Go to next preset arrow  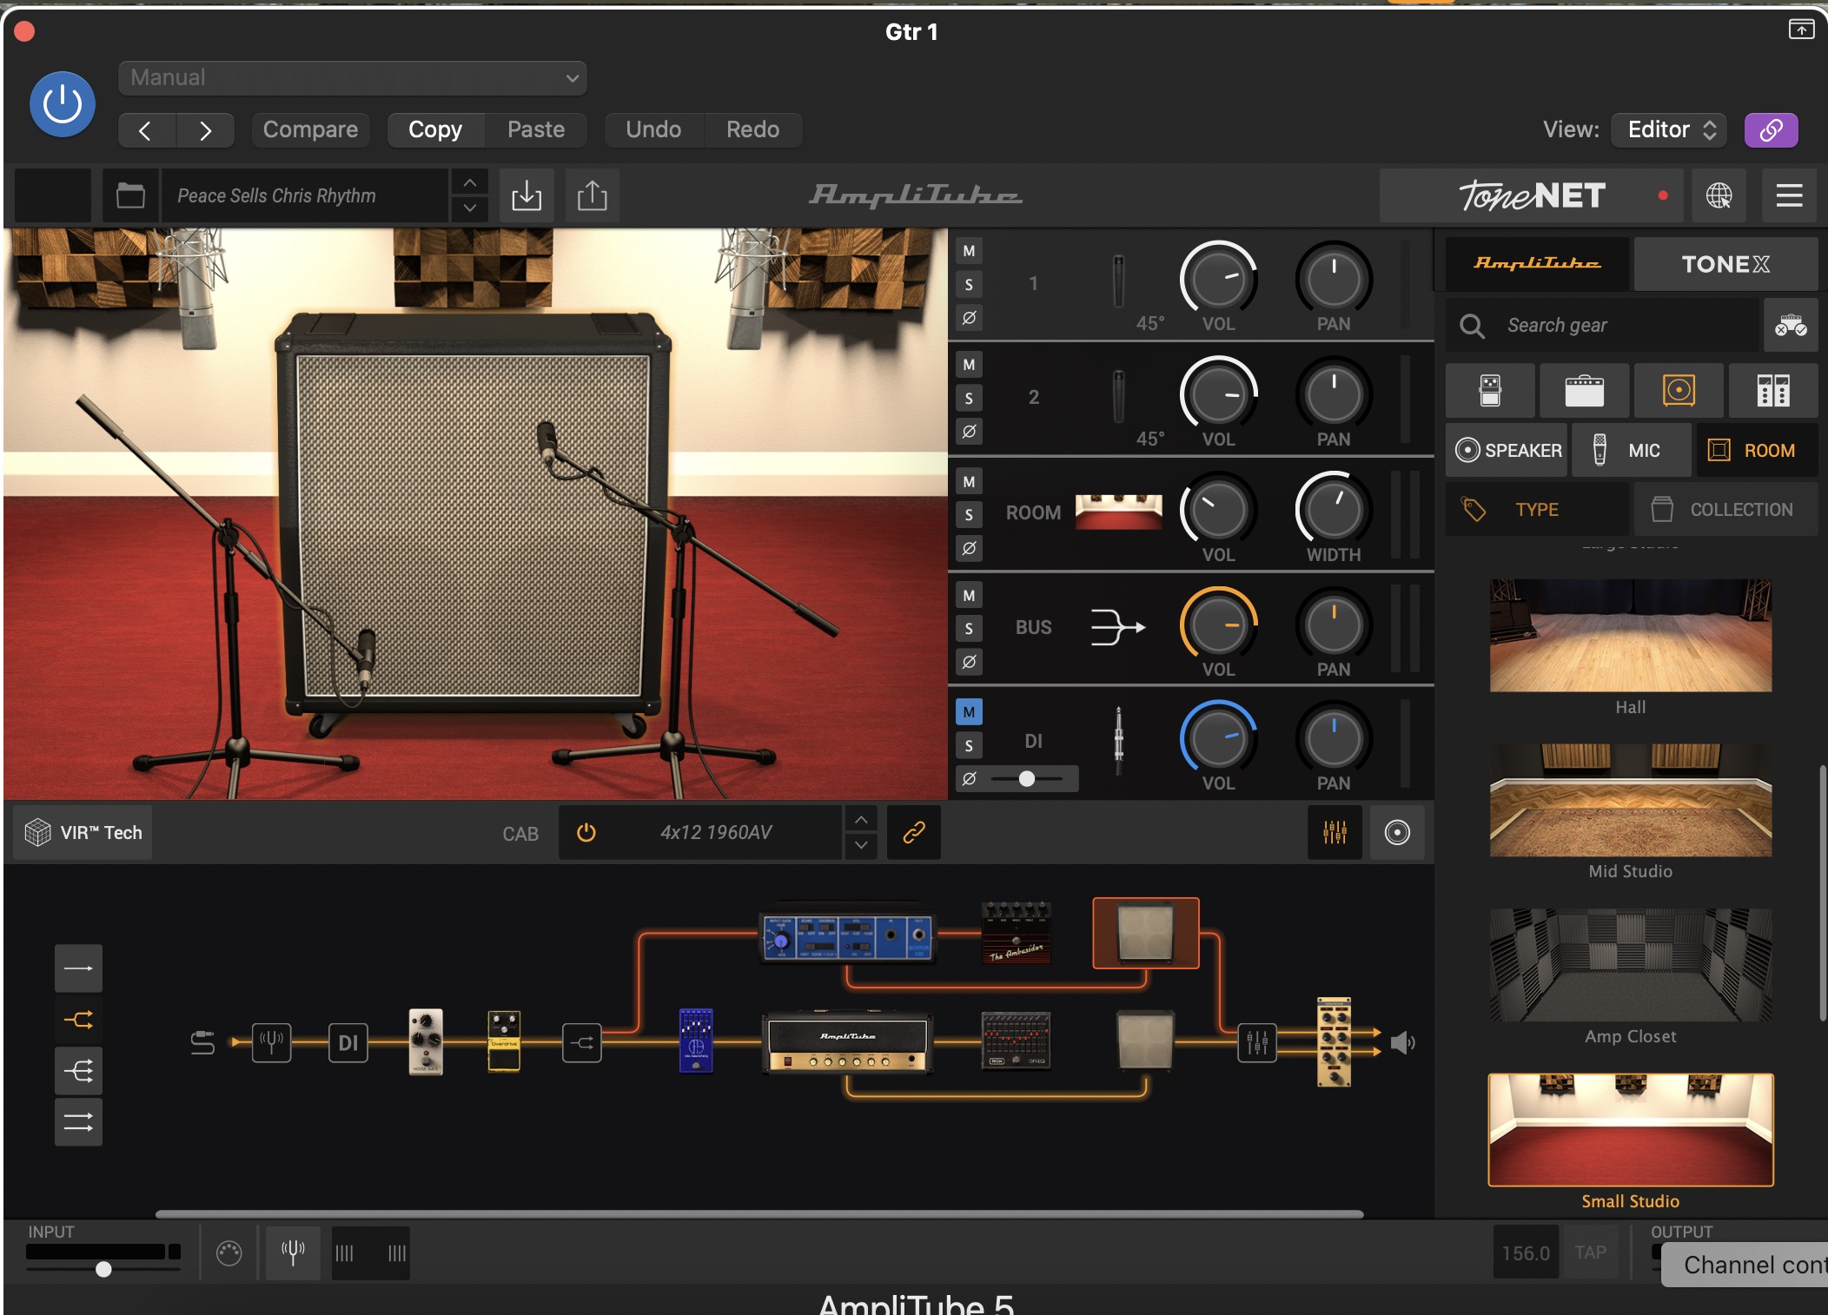pos(205,130)
